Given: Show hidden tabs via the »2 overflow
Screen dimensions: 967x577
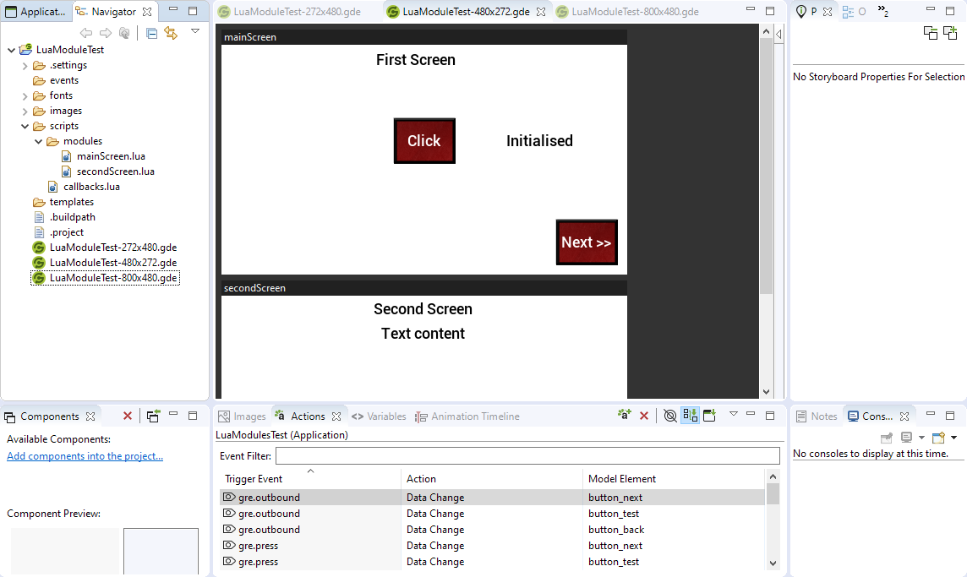Looking at the screenshot, I should [x=882, y=12].
